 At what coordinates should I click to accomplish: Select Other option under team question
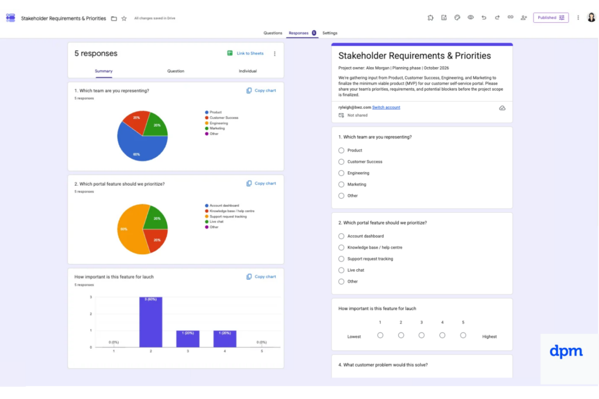(341, 196)
